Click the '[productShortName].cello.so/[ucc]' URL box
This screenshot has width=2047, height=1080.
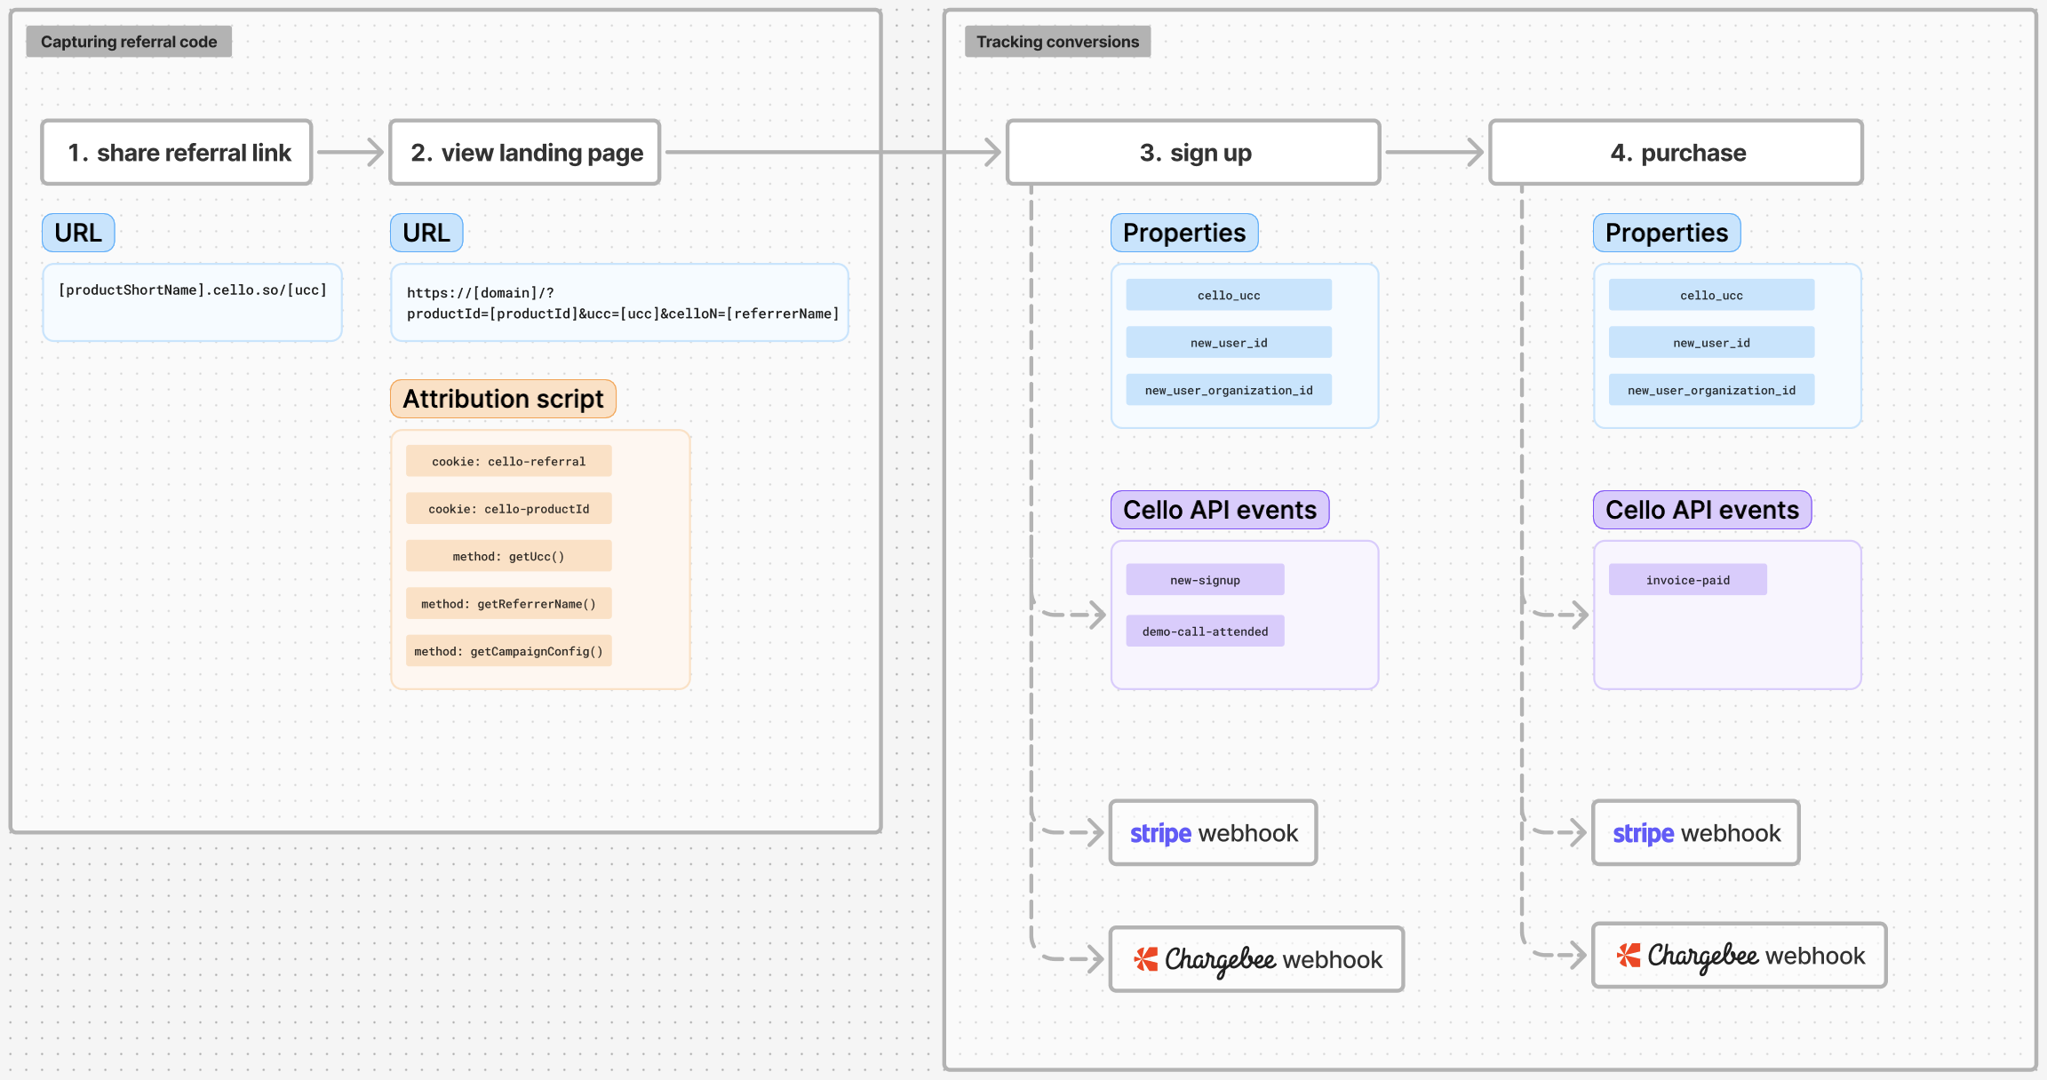coord(193,302)
